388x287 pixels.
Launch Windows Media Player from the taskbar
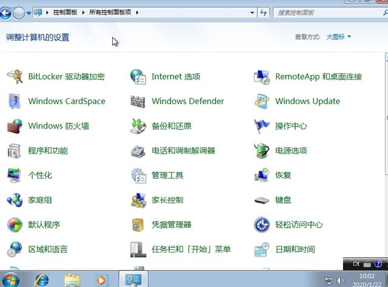(x=101, y=280)
